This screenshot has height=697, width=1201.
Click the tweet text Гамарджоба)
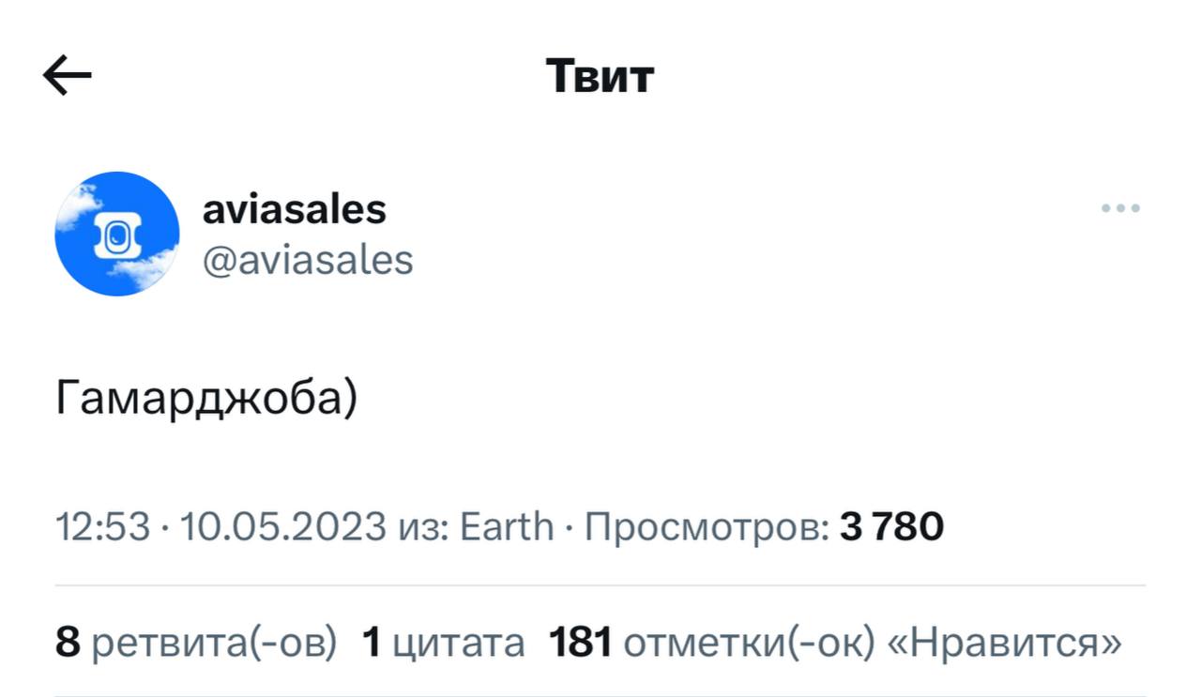click(x=206, y=401)
